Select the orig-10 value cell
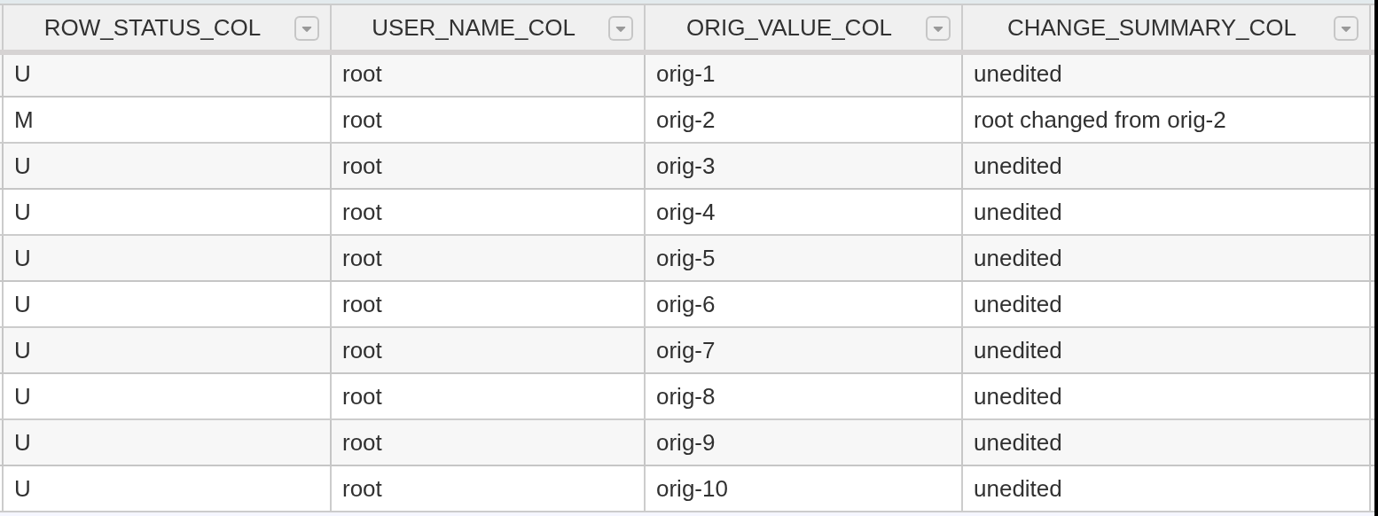This screenshot has height=516, width=1378. (803, 489)
